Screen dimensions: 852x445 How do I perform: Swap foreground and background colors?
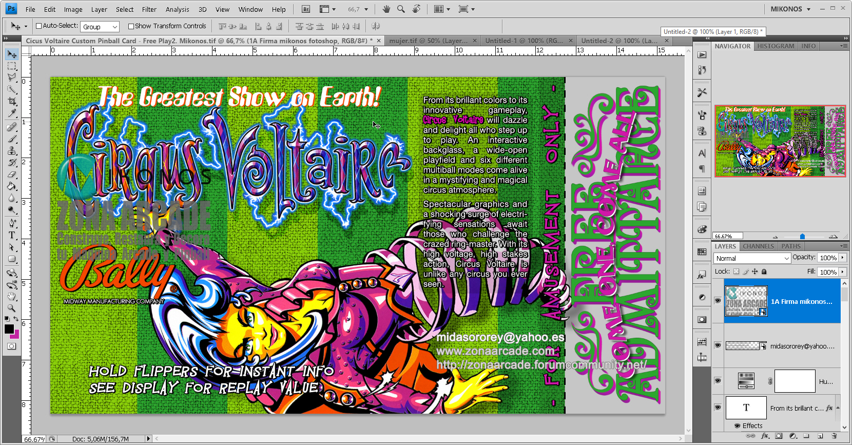[x=16, y=319]
